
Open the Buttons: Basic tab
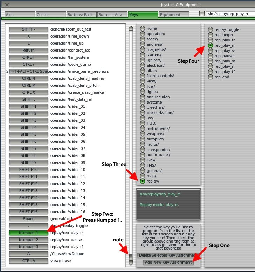(x=81, y=15)
